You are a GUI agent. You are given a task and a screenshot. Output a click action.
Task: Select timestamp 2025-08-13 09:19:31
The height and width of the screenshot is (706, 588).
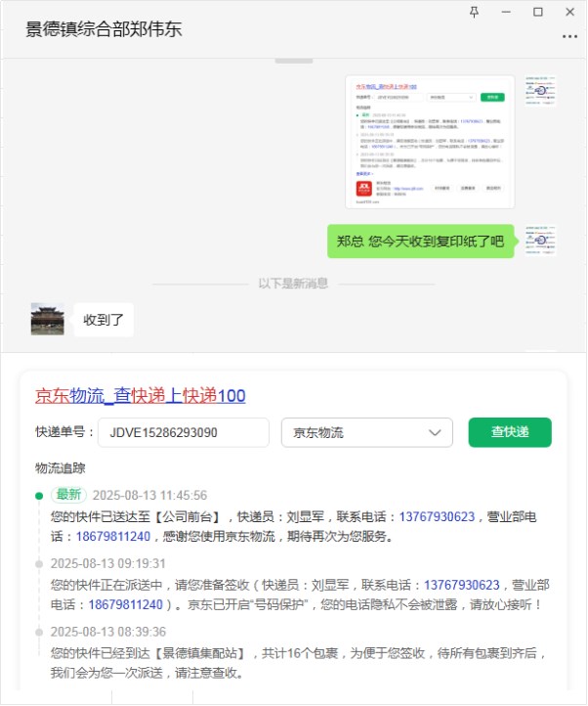(108, 563)
